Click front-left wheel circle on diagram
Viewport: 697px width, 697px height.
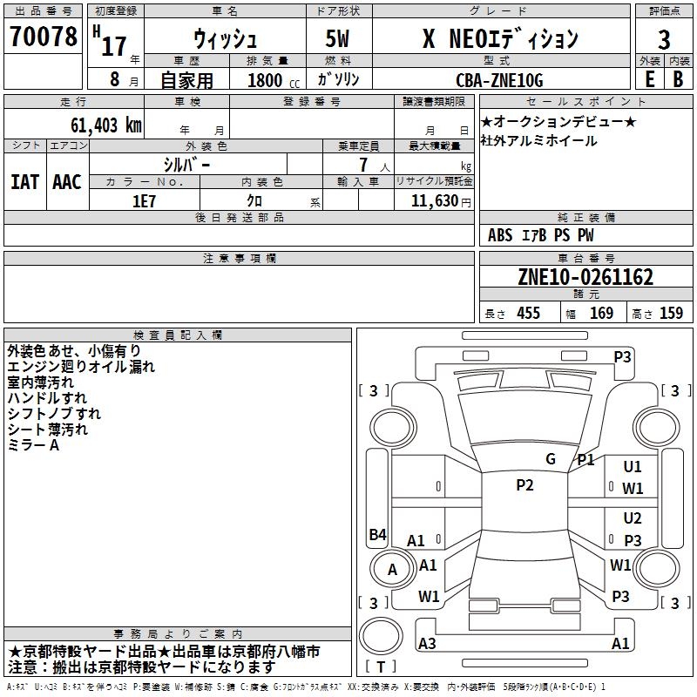click(393, 428)
